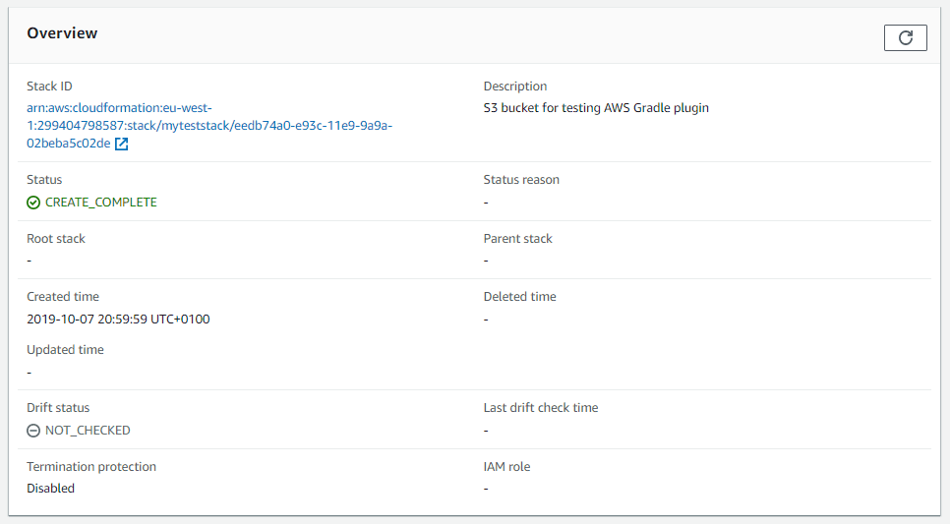Screen dimensions: 950x524
Task: Click the Parent stack label
Action: [x=517, y=239]
